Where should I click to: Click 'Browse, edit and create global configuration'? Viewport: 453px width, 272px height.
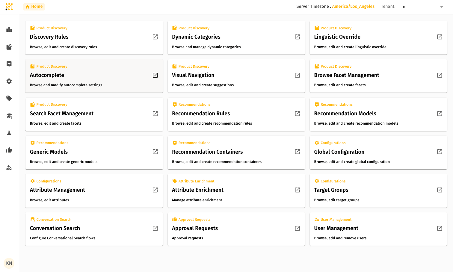pyautogui.click(x=352, y=162)
